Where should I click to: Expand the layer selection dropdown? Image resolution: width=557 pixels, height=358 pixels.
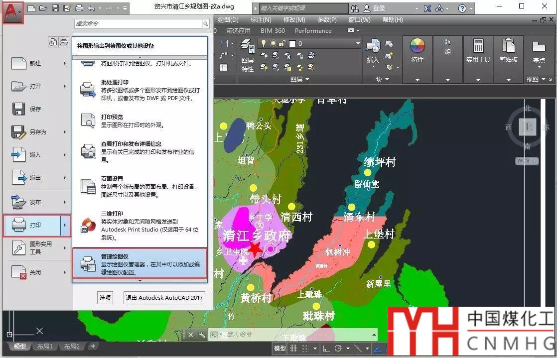(358, 44)
